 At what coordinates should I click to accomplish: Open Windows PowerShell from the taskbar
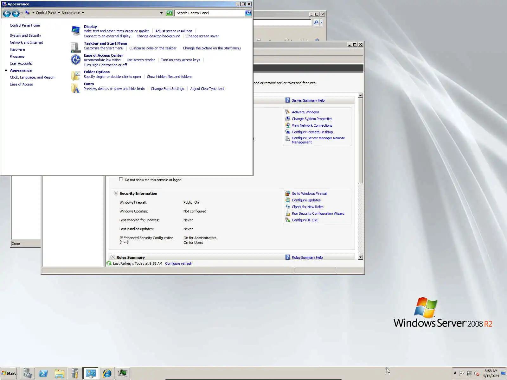coord(43,373)
